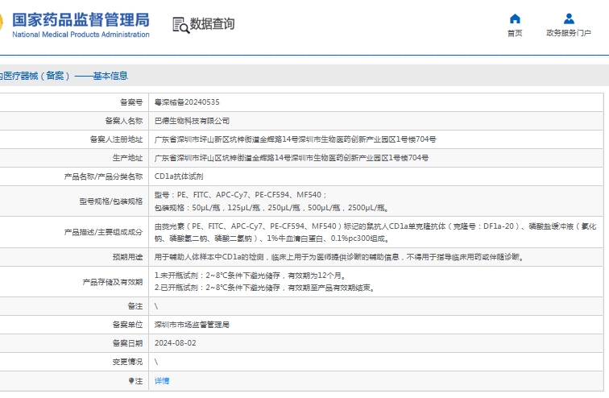
Task: Select company name 巴德生物科技有限公司
Action: click(192, 121)
